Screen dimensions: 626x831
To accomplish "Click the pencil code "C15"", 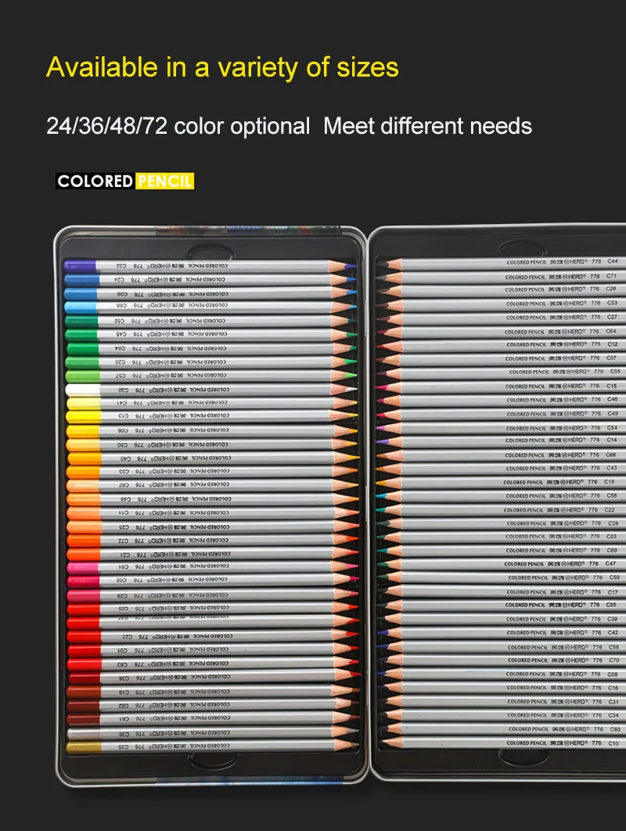I will [x=612, y=386].
